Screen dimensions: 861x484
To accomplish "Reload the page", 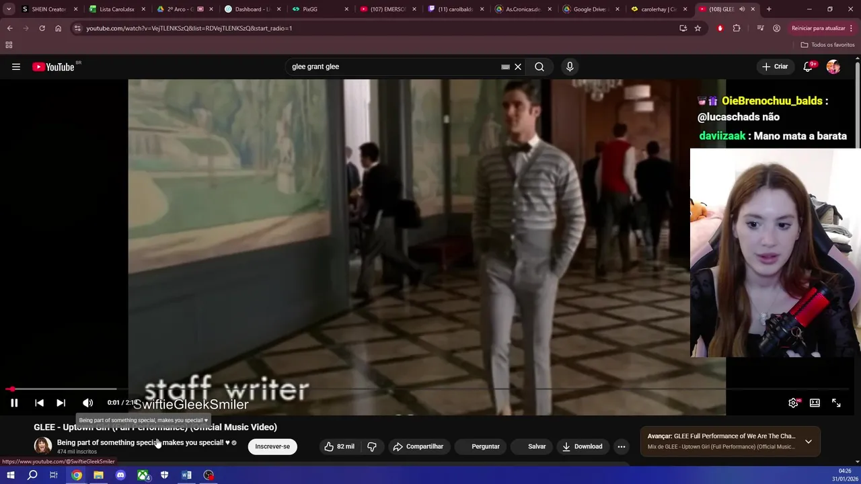I will [42, 28].
